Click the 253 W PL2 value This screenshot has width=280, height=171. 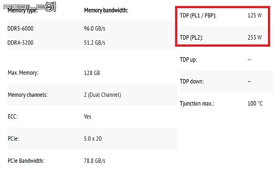pyautogui.click(x=255, y=37)
